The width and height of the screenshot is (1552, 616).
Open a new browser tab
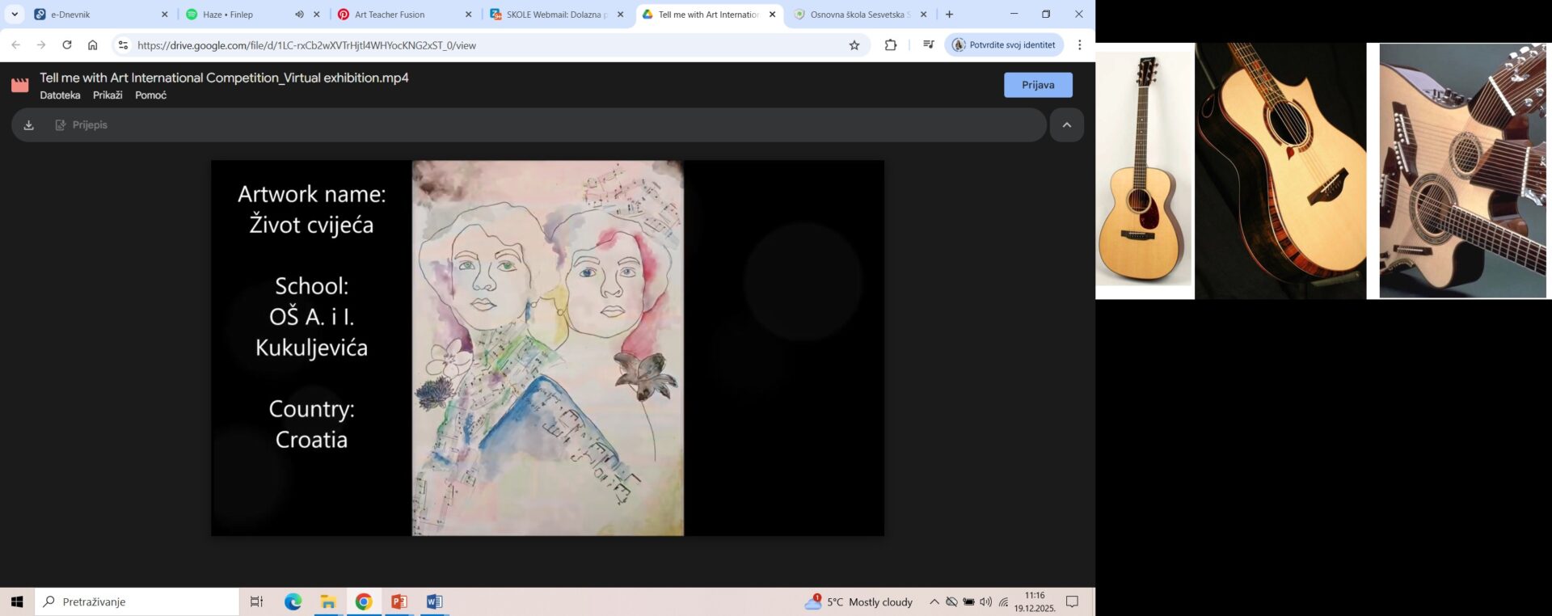(x=949, y=15)
